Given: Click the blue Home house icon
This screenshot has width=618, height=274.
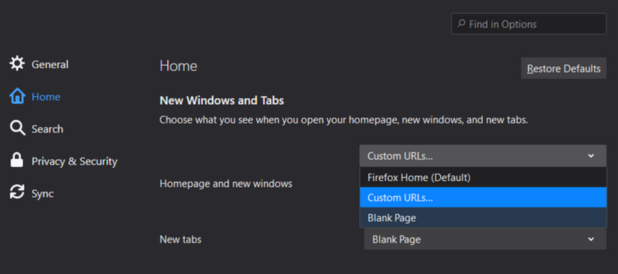Looking at the screenshot, I should click(17, 96).
